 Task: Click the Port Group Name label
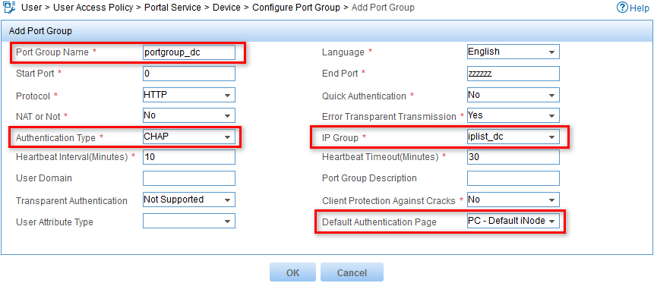click(x=52, y=52)
